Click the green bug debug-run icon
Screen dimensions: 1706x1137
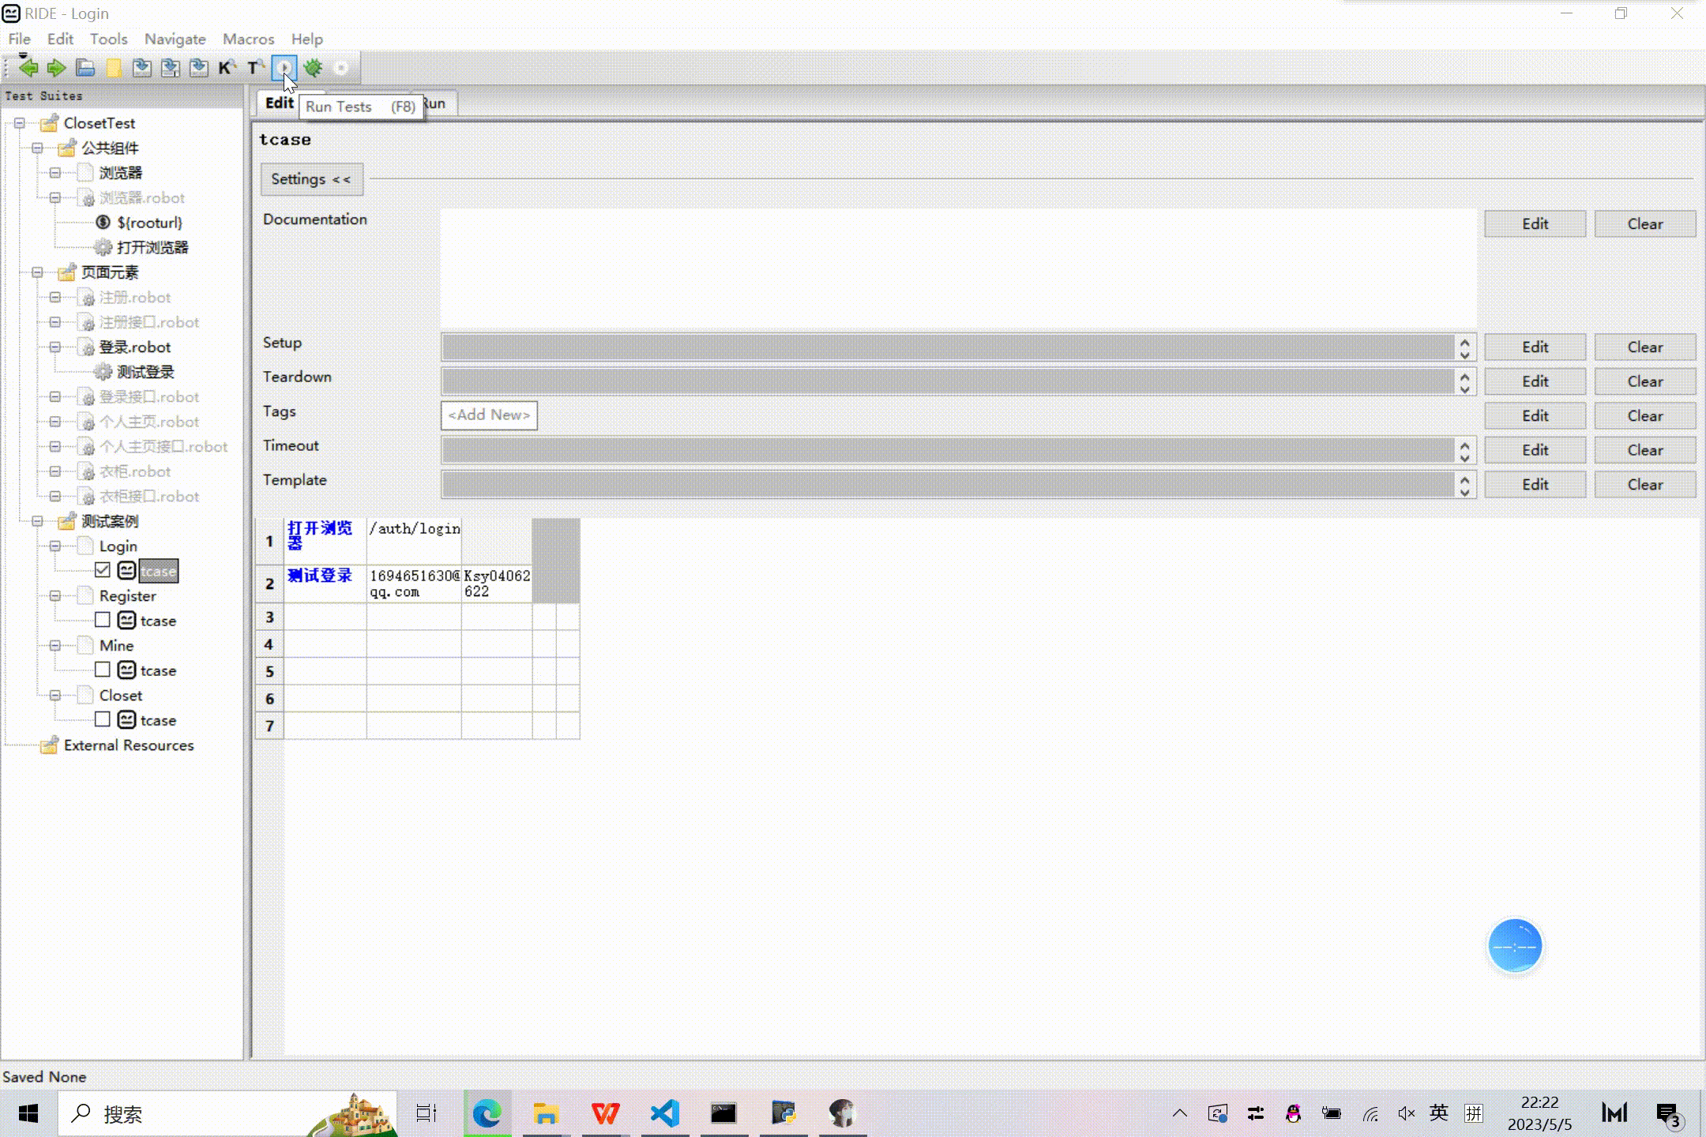(313, 69)
